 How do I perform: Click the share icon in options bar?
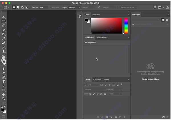[167, 7]
